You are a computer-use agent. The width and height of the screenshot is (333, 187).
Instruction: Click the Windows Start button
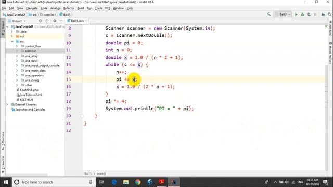6,182
